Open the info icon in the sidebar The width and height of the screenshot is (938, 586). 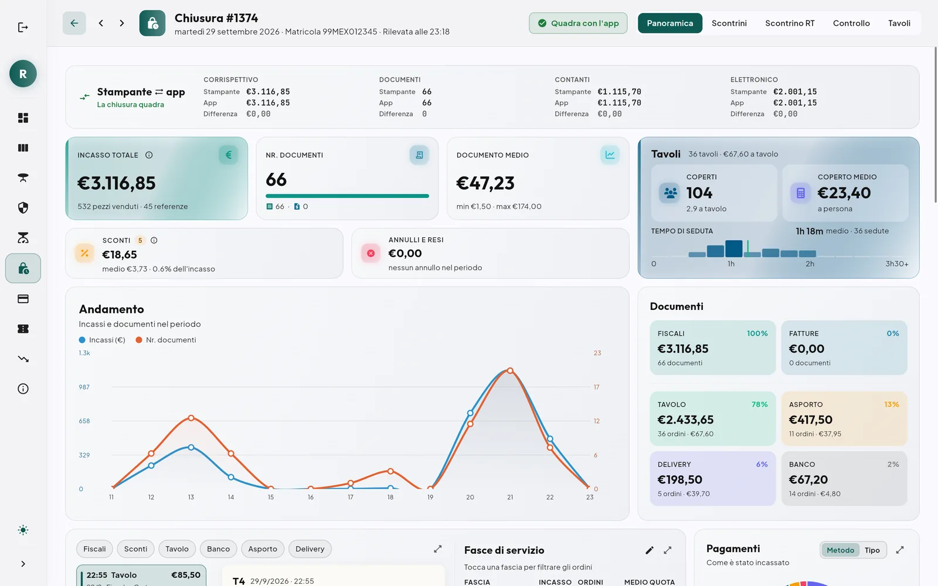pyautogui.click(x=23, y=389)
